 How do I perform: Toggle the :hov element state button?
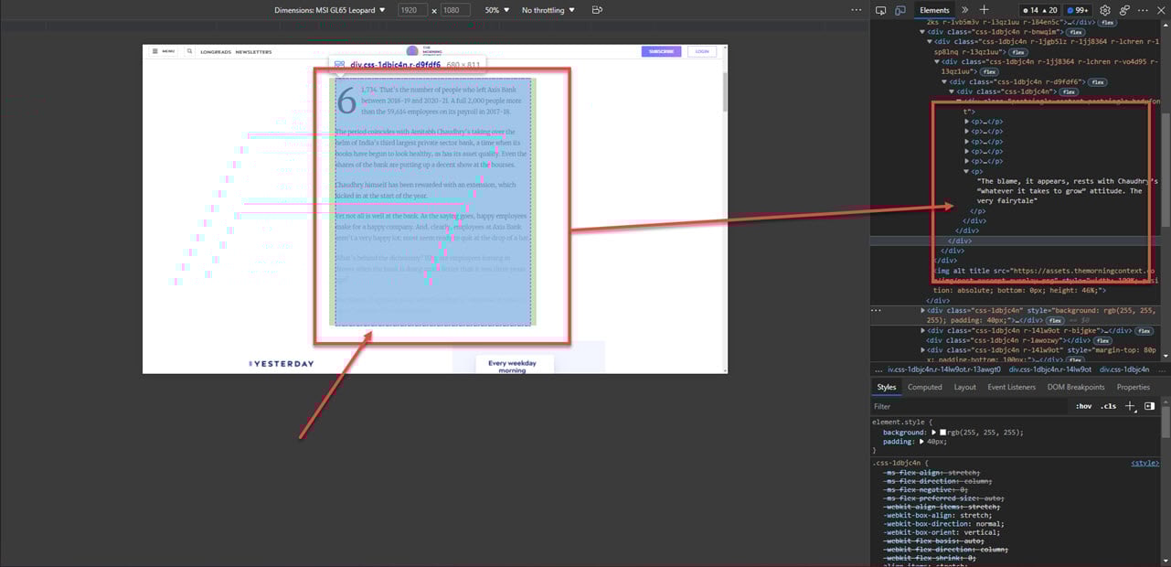[1083, 406]
